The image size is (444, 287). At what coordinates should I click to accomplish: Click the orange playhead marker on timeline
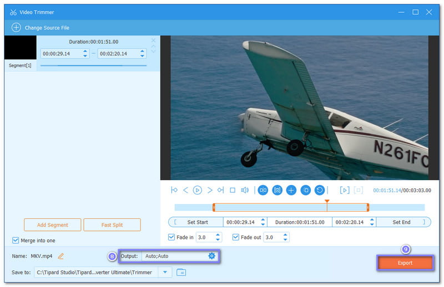[x=327, y=201]
